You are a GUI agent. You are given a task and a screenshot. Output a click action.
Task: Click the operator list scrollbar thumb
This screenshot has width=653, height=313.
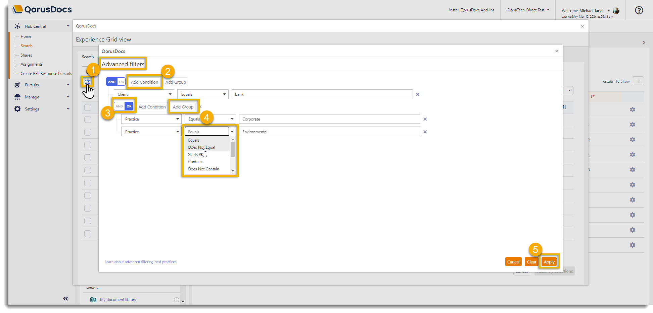tap(233, 149)
